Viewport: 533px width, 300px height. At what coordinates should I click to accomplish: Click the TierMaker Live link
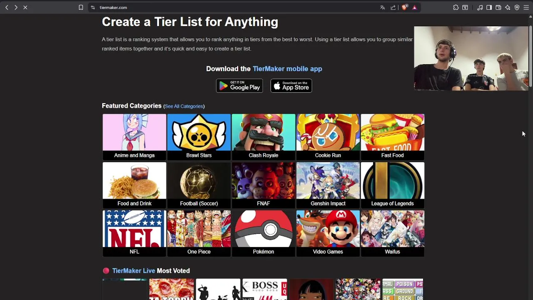click(x=133, y=271)
